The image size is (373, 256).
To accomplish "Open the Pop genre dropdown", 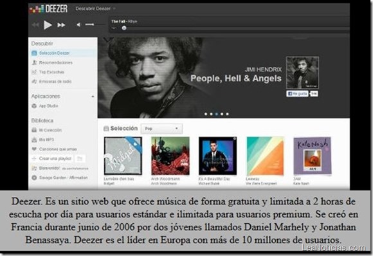I will [161, 129].
